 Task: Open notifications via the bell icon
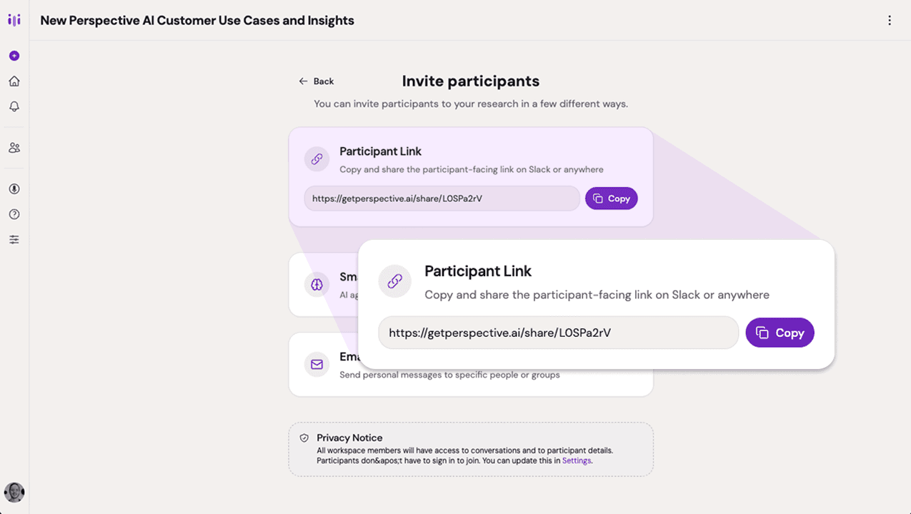tap(14, 106)
